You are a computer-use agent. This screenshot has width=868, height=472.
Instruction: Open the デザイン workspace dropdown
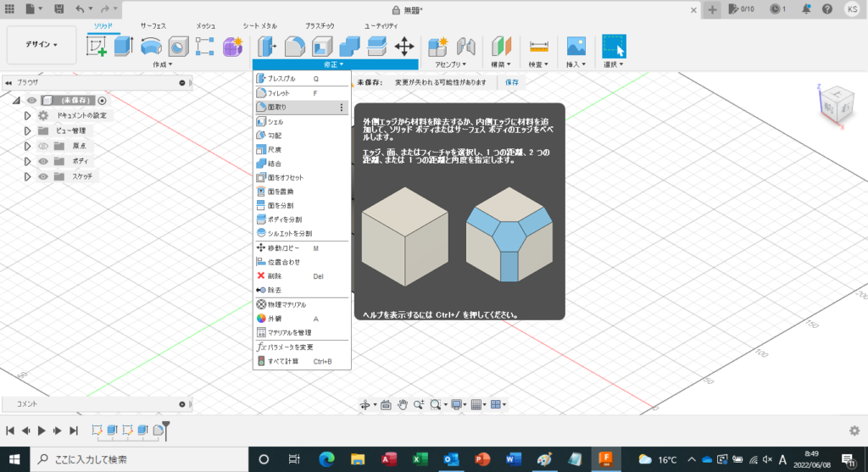(42, 44)
